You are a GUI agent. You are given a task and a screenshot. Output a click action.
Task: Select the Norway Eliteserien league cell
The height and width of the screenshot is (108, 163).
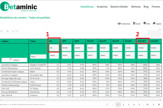[14, 92]
